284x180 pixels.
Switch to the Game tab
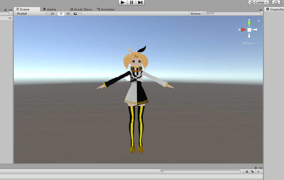pyautogui.click(x=50, y=9)
